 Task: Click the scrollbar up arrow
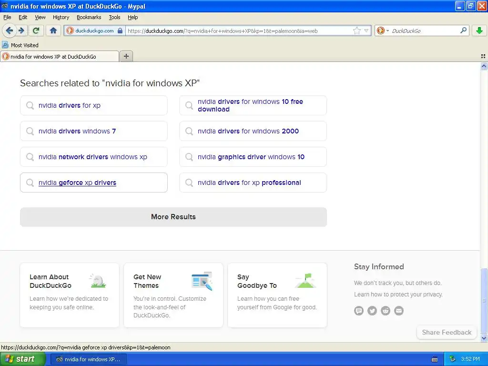point(484,66)
